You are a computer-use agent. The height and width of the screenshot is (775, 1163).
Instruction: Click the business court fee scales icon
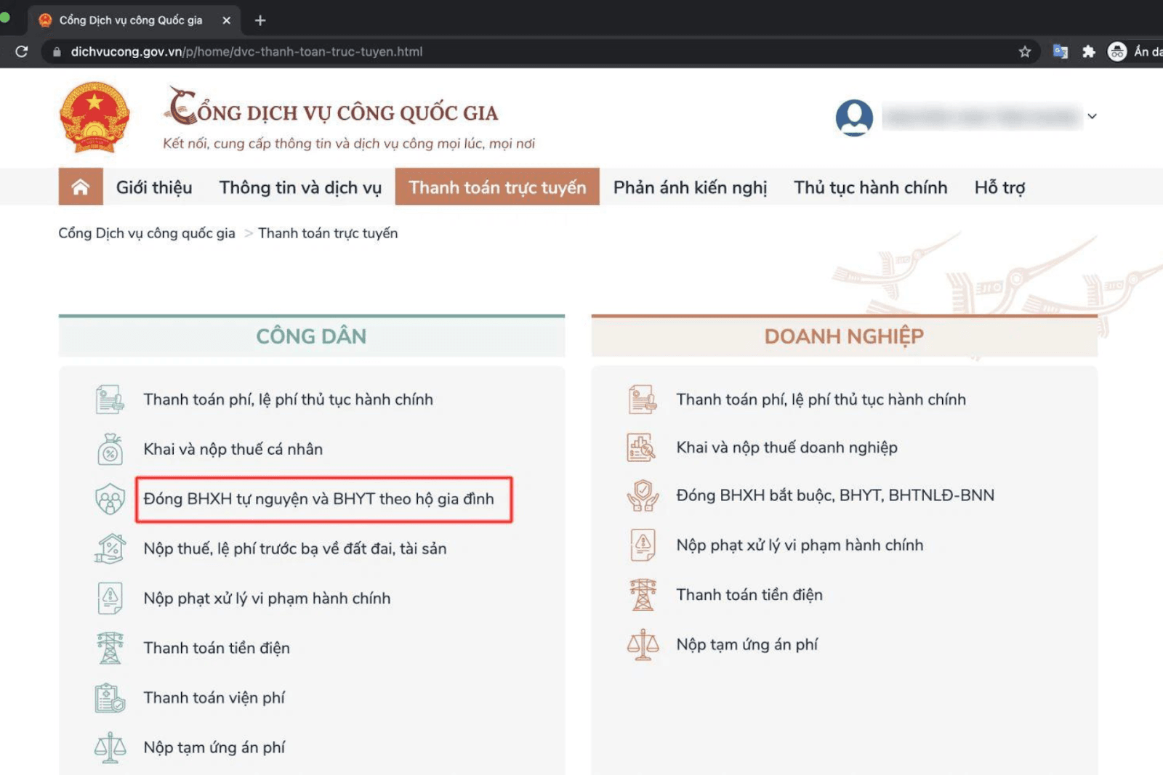pyautogui.click(x=643, y=644)
